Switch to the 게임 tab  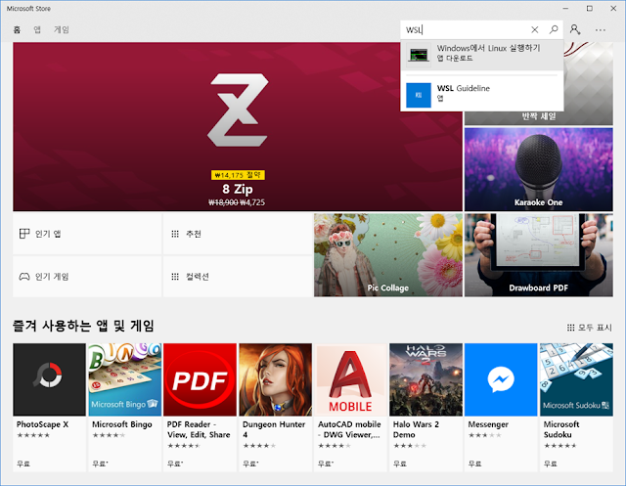coord(62,29)
